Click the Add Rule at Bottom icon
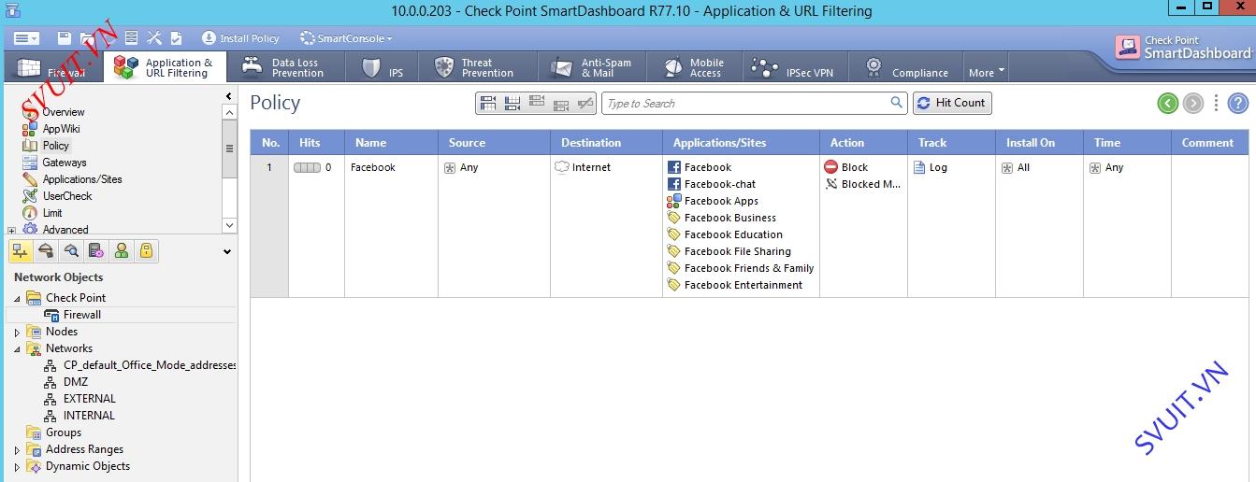 (x=512, y=103)
